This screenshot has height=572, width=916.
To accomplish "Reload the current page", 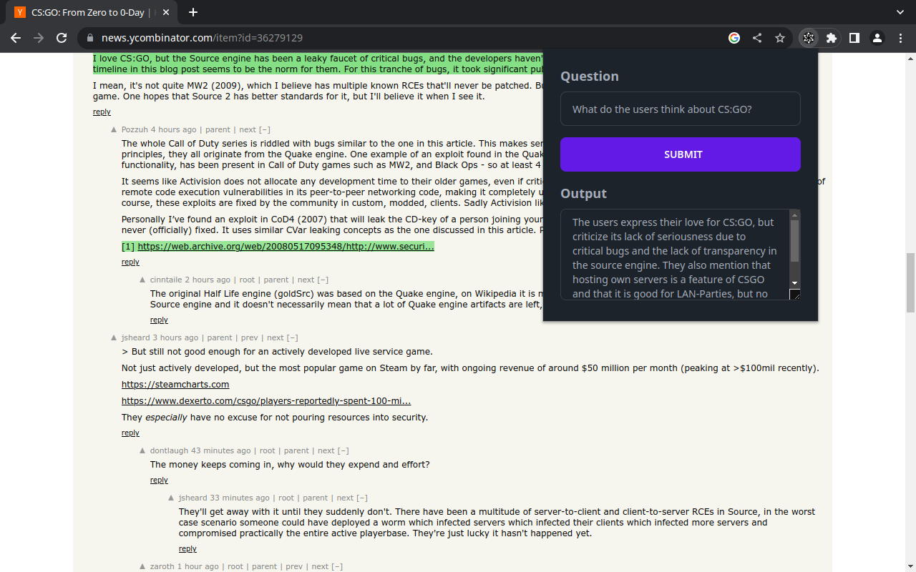I will click(x=62, y=38).
